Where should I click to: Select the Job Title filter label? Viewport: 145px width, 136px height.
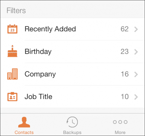tap(39, 96)
